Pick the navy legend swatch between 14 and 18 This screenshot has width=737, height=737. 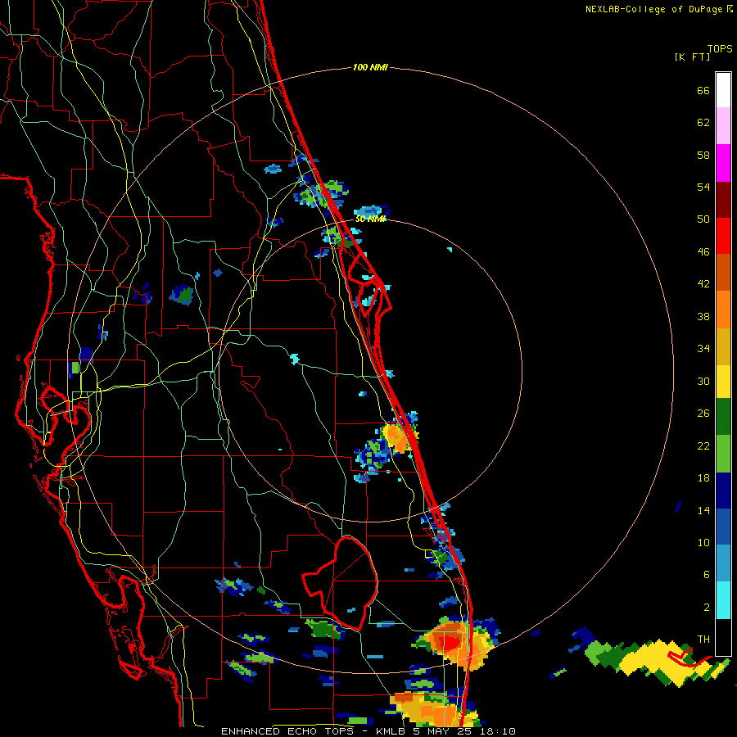(x=723, y=491)
